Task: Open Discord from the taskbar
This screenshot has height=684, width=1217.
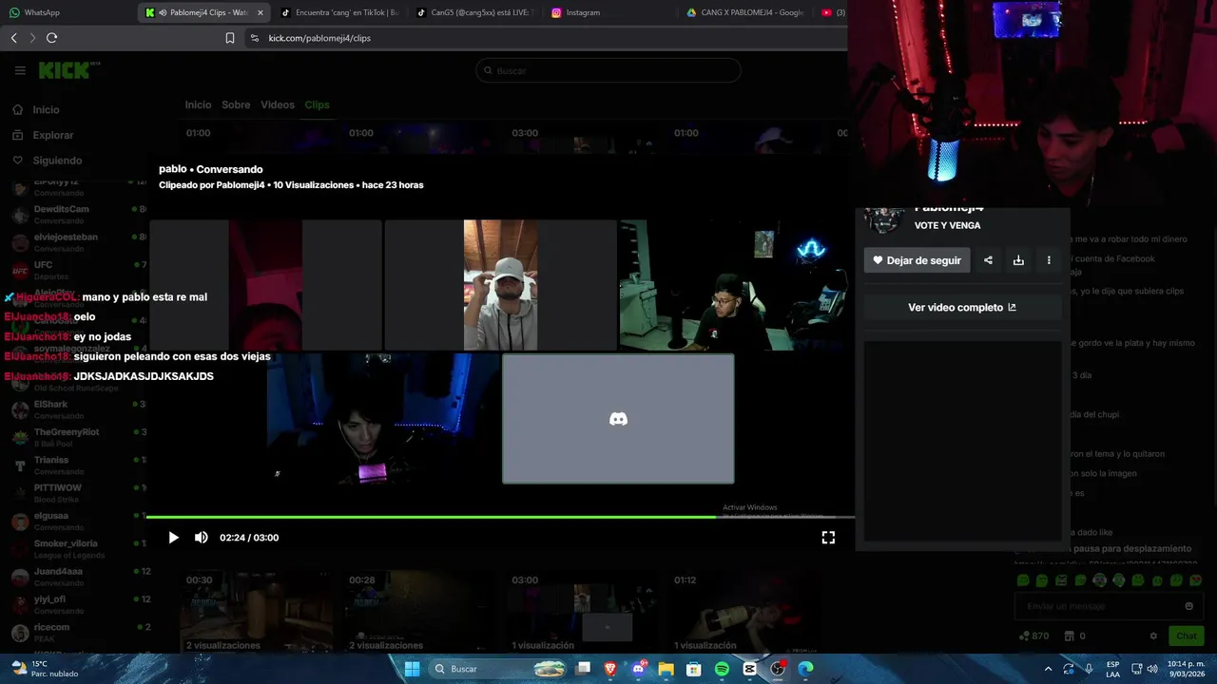Action: (638, 669)
